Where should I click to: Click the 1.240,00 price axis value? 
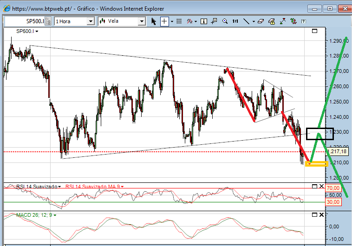pyautogui.click(x=339, y=117)
